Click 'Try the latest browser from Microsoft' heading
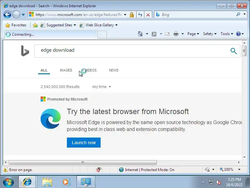 coord(128,112)
